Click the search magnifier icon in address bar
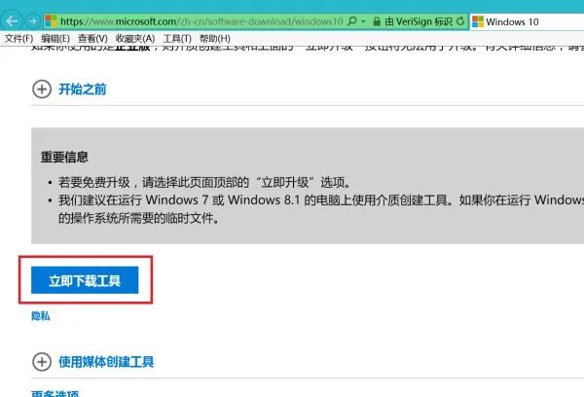This screenshot has width=584, height=397. click(x=352, y=21)
